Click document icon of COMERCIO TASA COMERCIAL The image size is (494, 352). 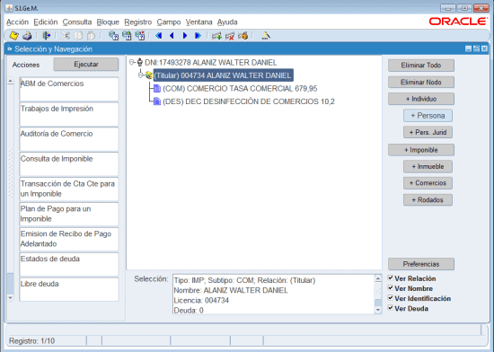[x=157, y=89]
